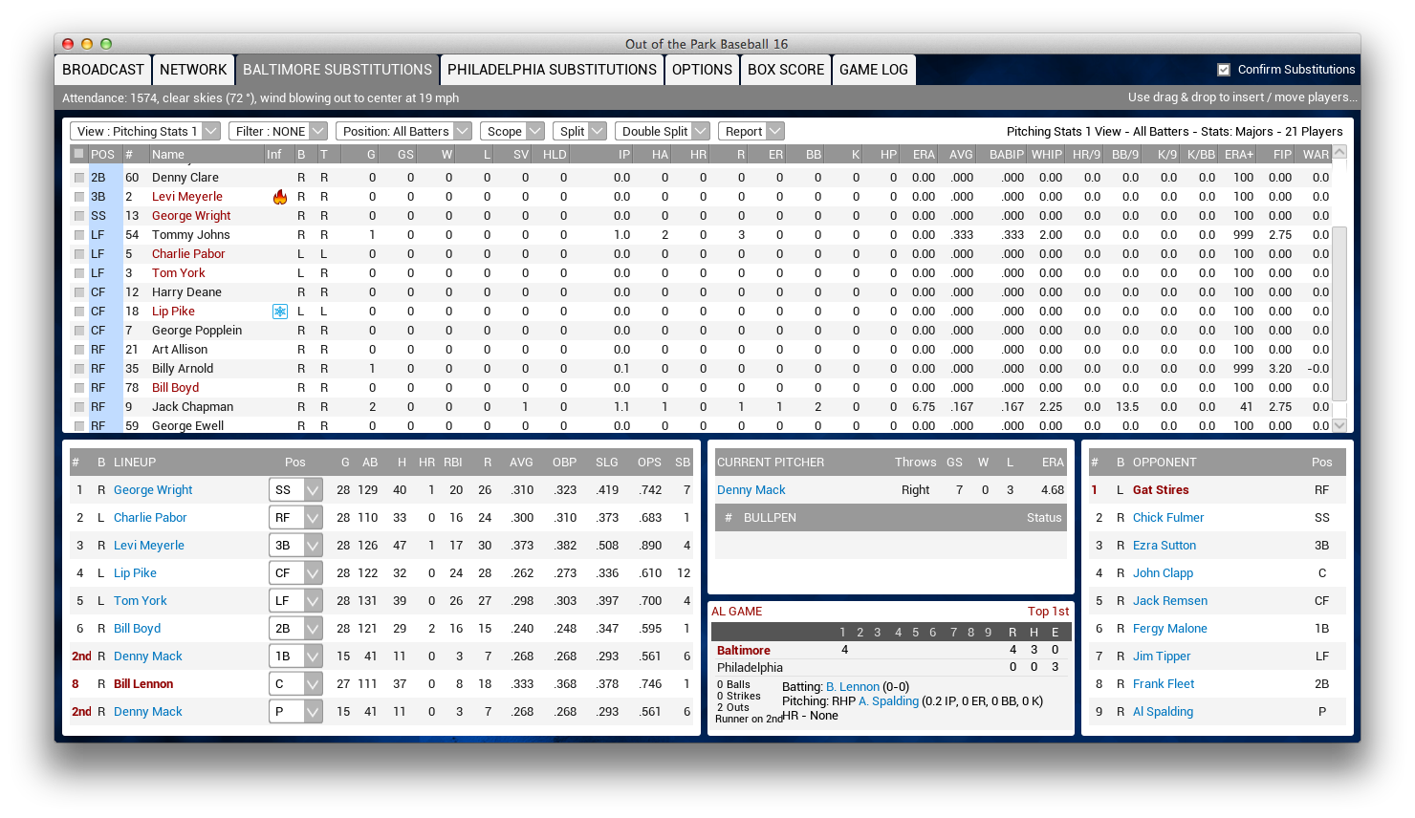Viewport: 1415px width, 818px height.
Task: Expand the Filter NONE dropdown
Action: click(x=278, y=132)
